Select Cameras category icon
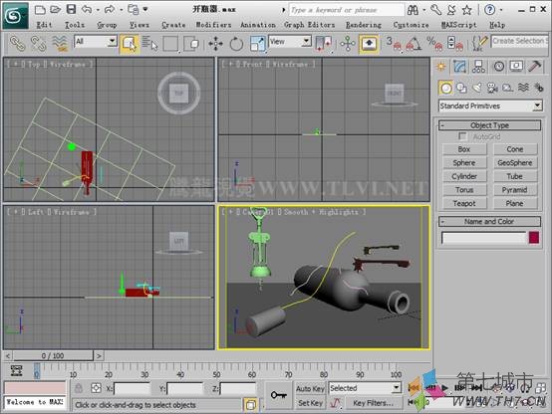 tap(492, 88)
